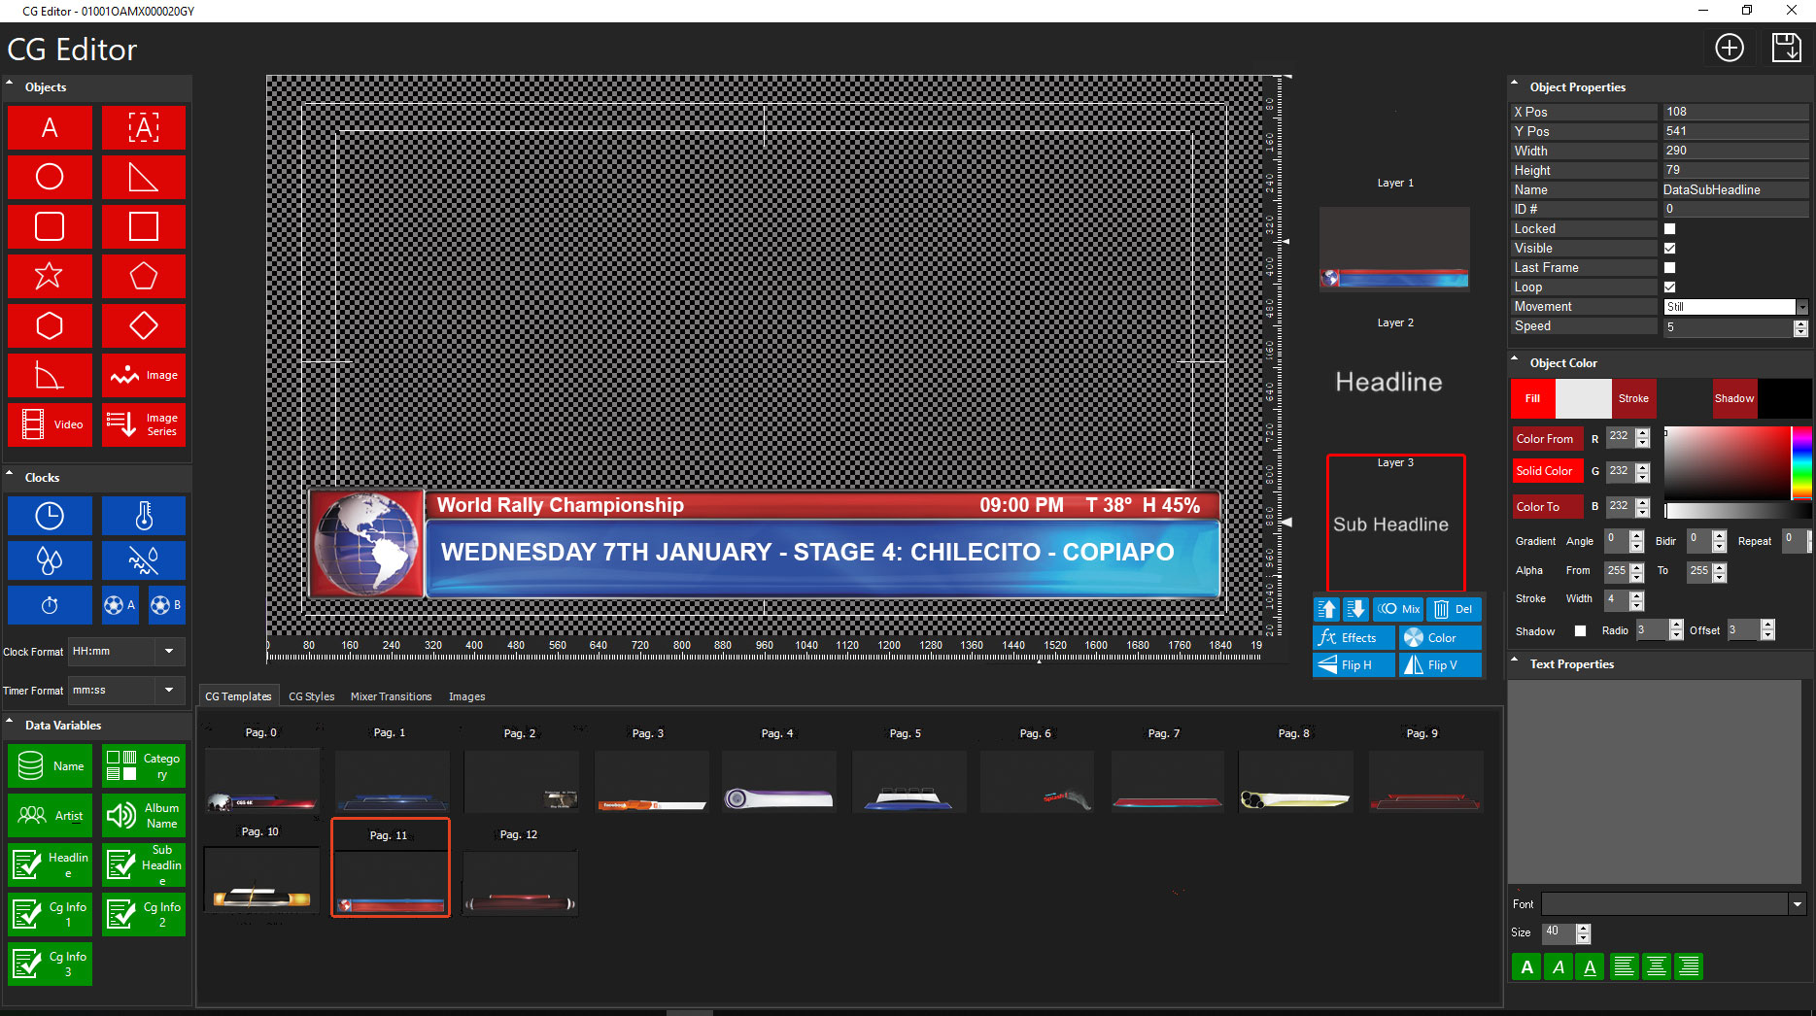
Task: Add the analog Clock object
Action: (x=50, y=516)
